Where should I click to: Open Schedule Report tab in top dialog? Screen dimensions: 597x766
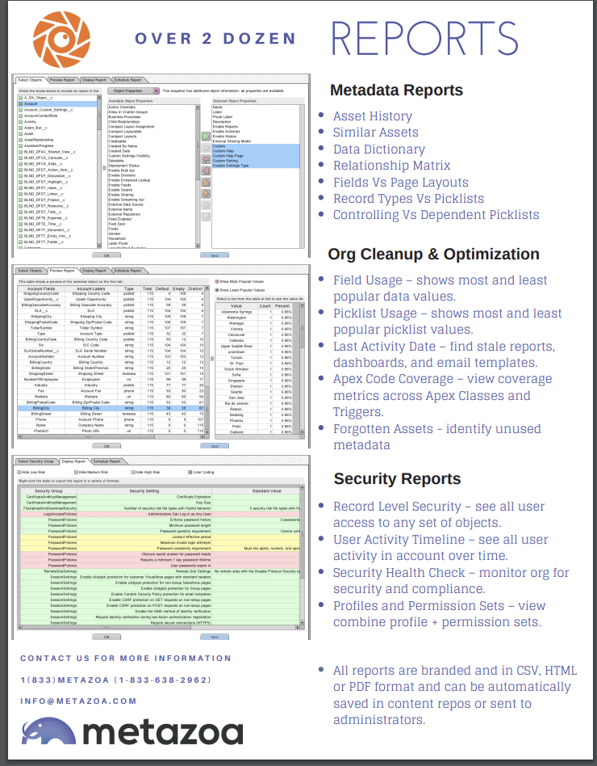[x=127, y=80]
